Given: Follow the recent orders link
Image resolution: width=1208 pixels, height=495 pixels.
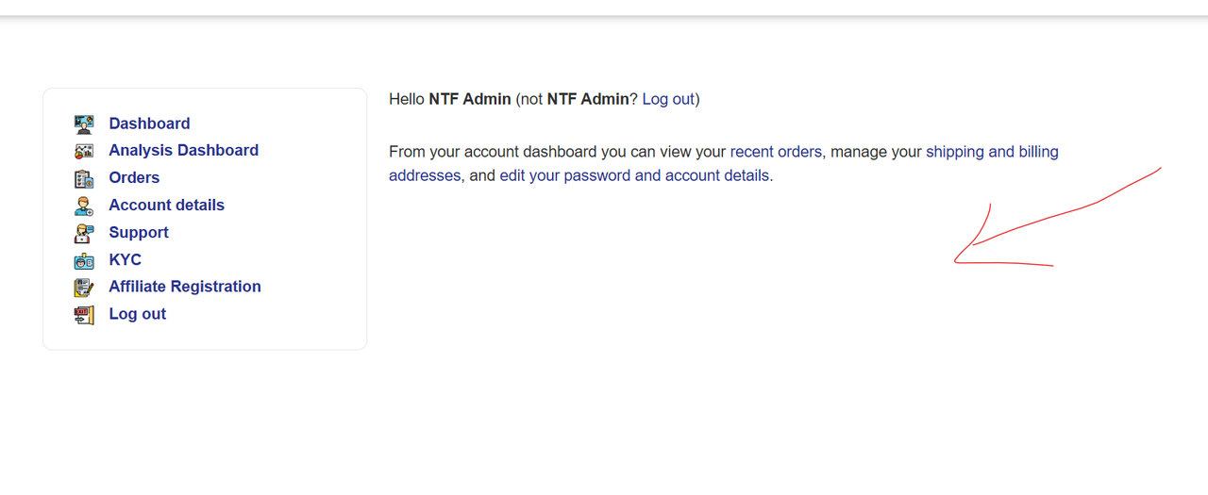Looking at the screenshot, I should pos(776,152).
